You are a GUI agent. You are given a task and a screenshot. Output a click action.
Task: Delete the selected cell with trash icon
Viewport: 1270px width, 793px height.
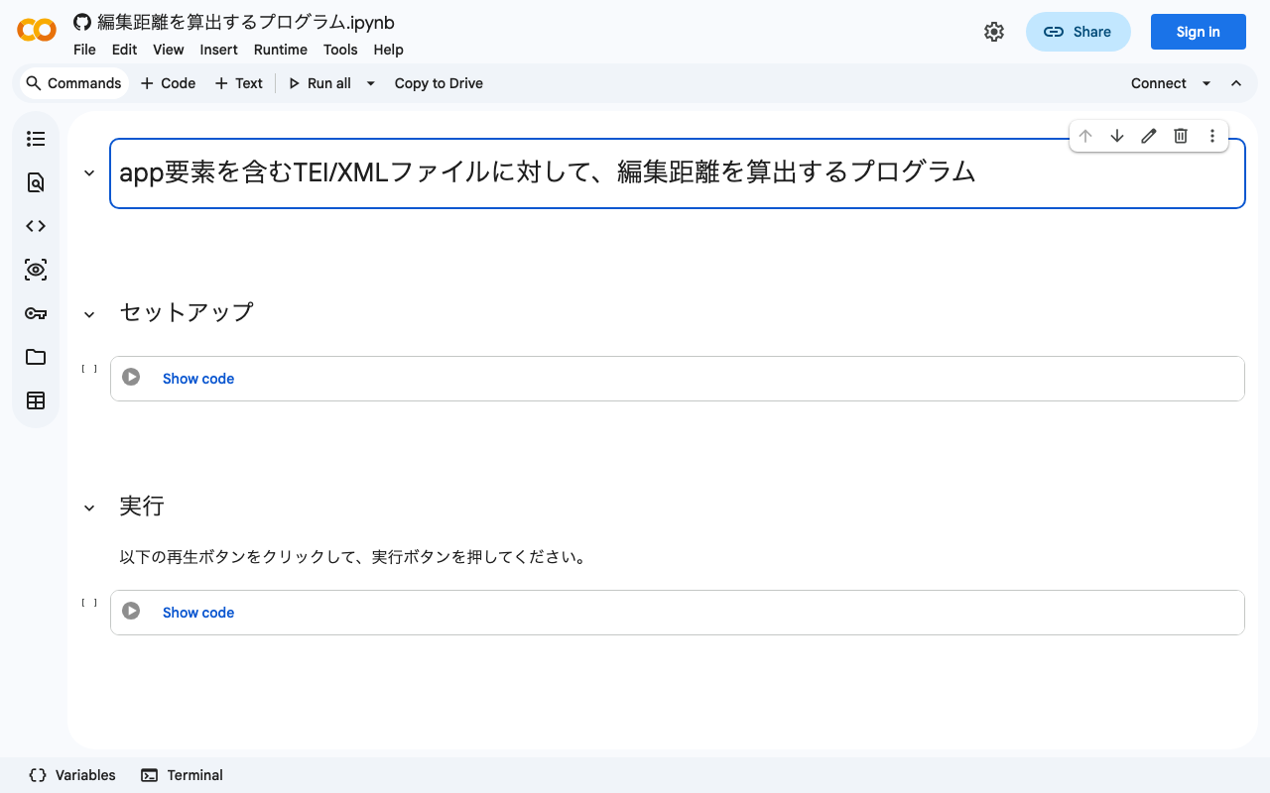pyautogui.click(x=1181, y=136)
